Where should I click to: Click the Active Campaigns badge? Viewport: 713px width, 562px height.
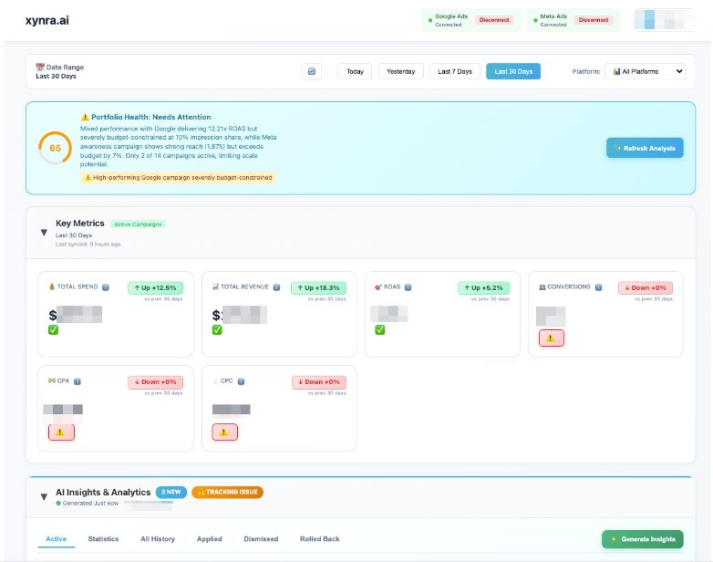click(138, 224)
